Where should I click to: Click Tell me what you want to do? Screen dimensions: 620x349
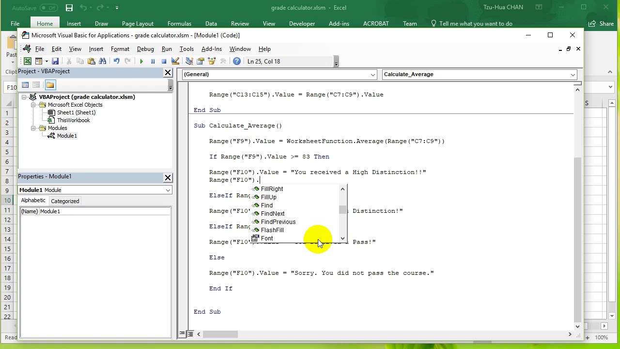point(471,23)
